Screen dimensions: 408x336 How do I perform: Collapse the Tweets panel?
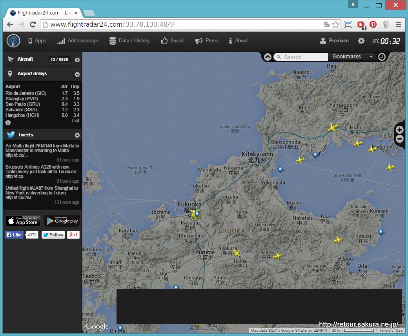click(x=77, y=135)
